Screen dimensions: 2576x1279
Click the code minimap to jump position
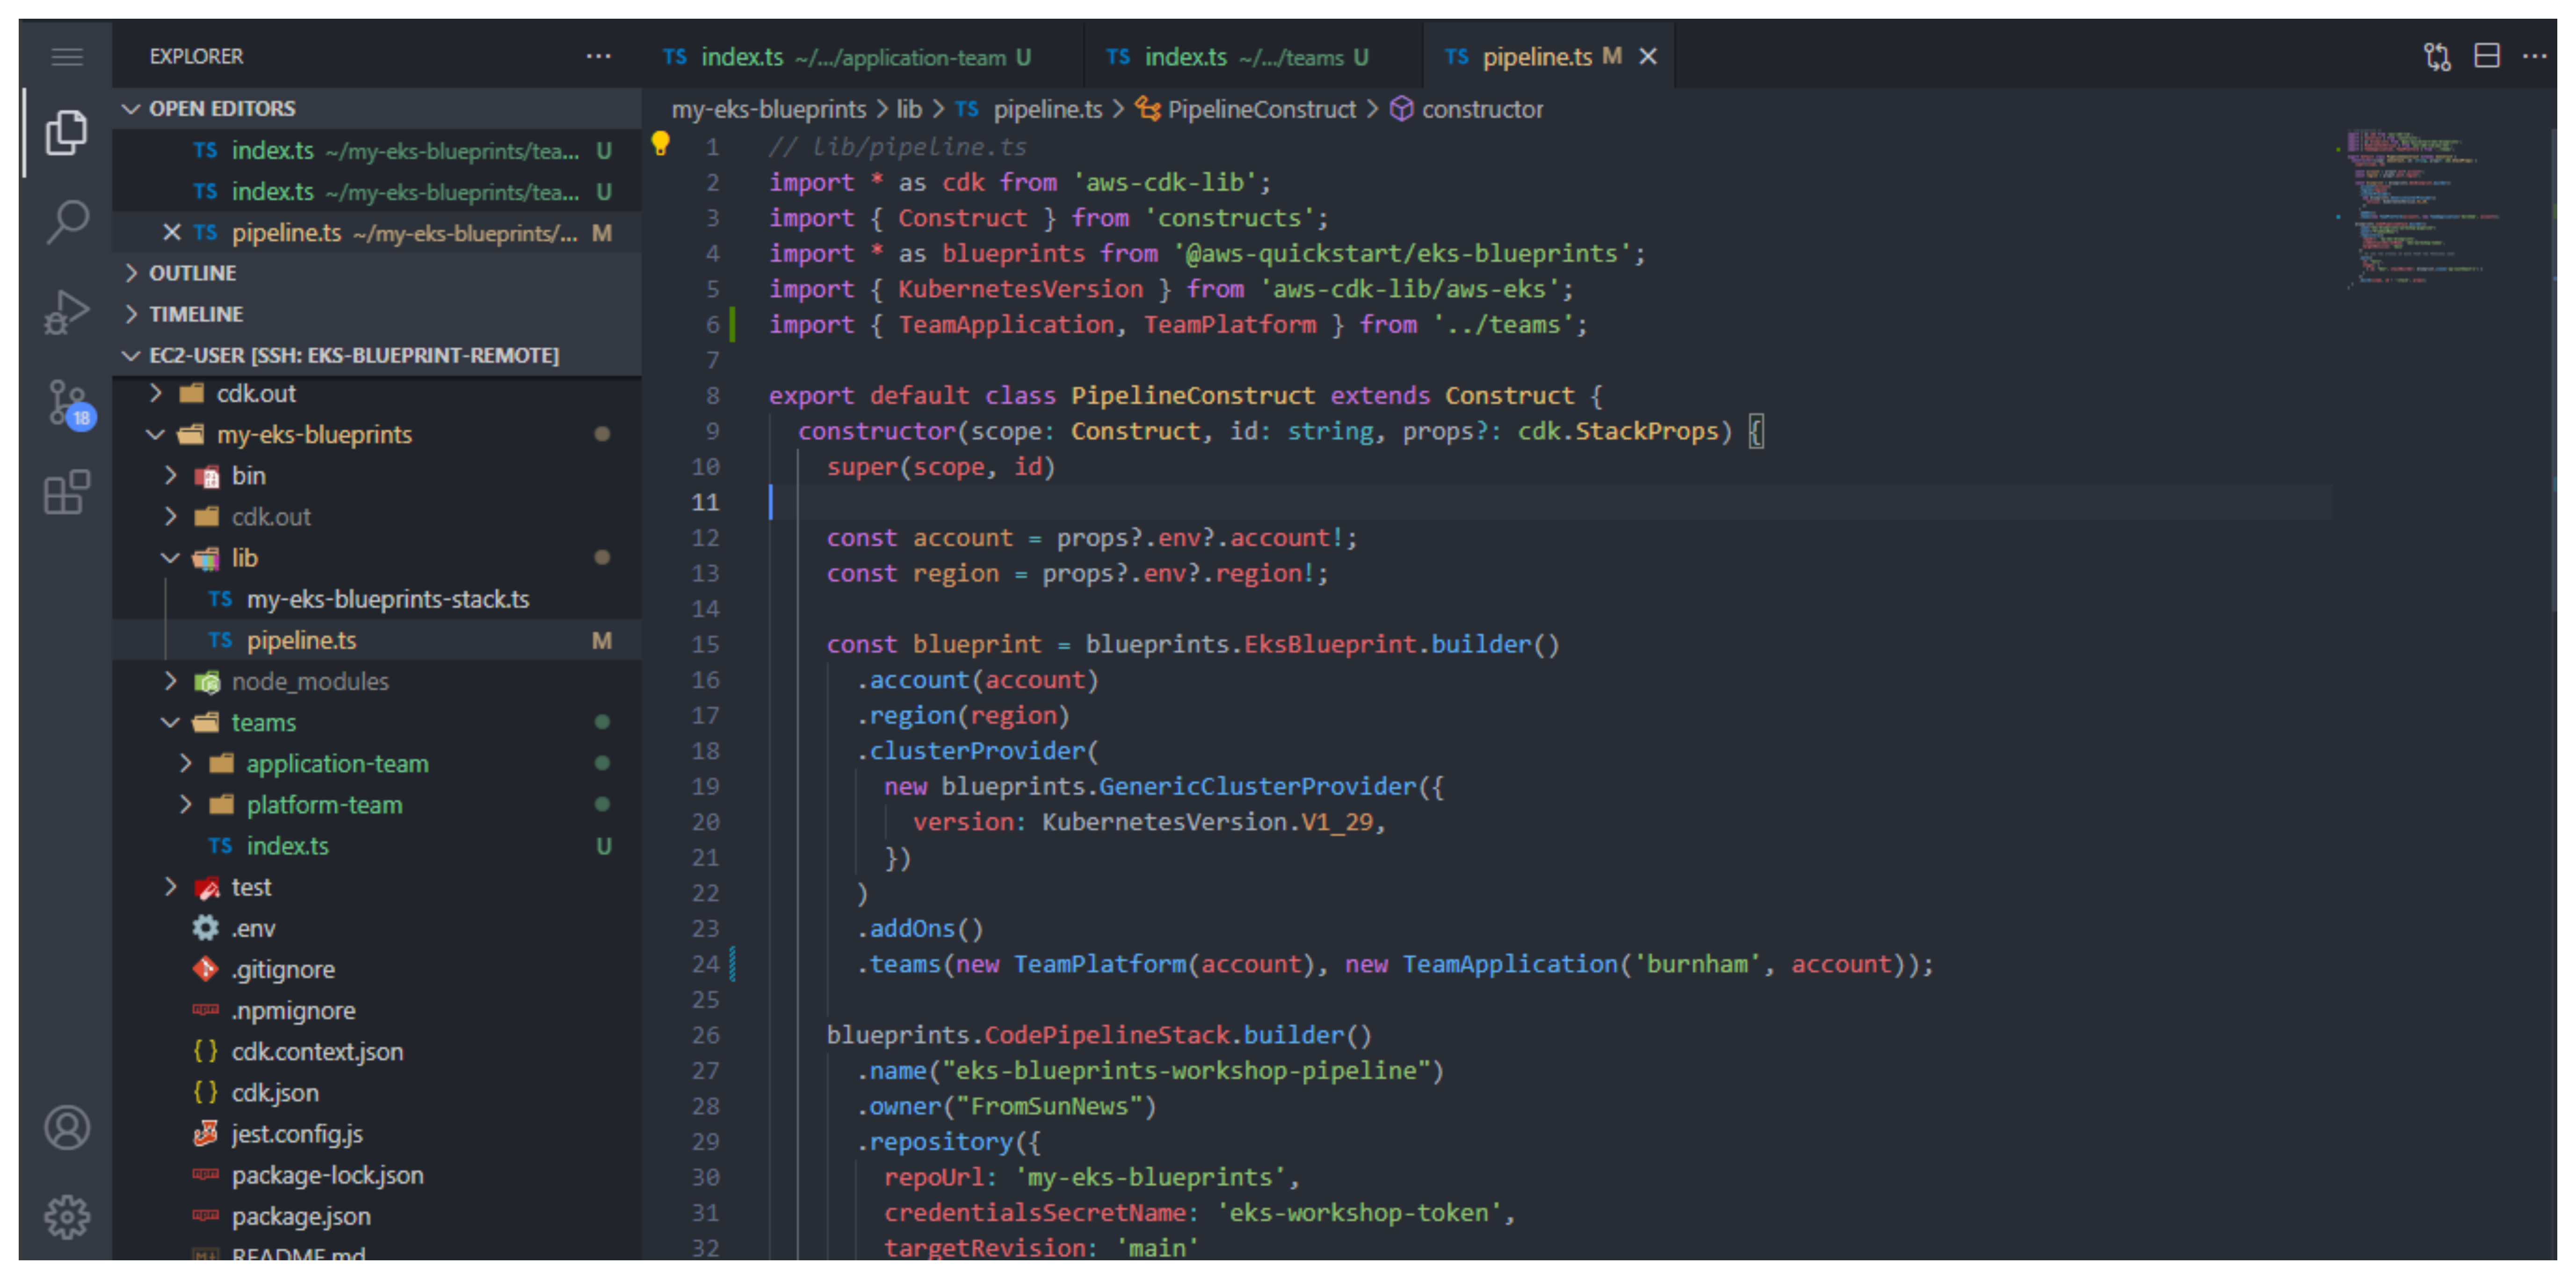(x=2420, y=210)
